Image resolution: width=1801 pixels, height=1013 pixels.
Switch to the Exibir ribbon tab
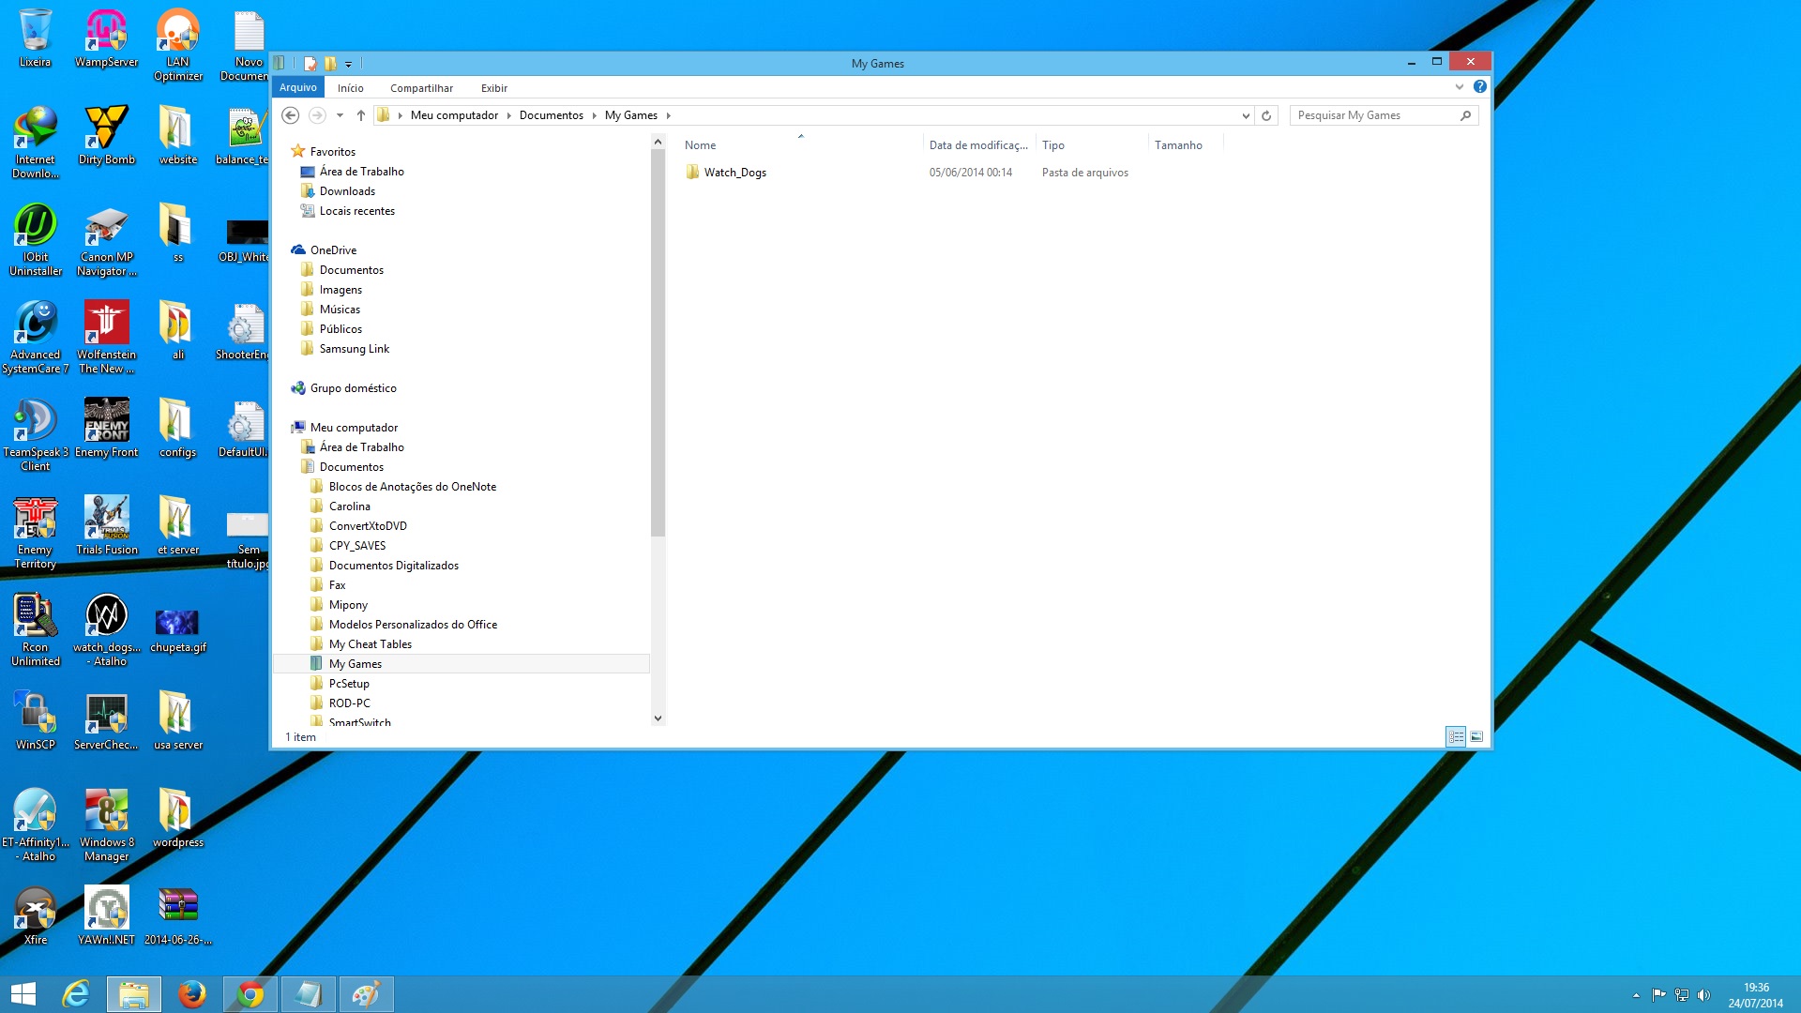(x=493, y=88)
